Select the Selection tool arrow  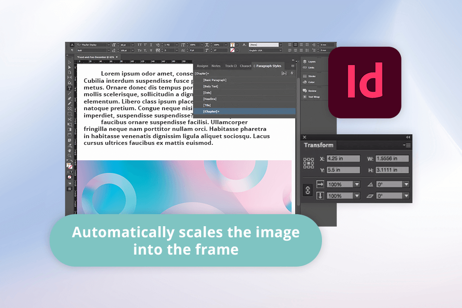tap(69, 62)
